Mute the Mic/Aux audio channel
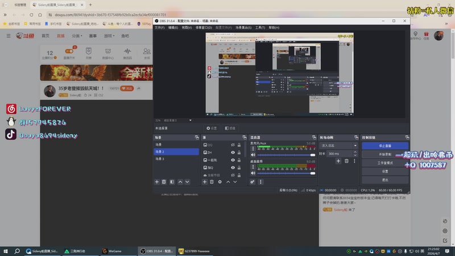Viewport: 455px width, 256px height. tap(253, 155)
